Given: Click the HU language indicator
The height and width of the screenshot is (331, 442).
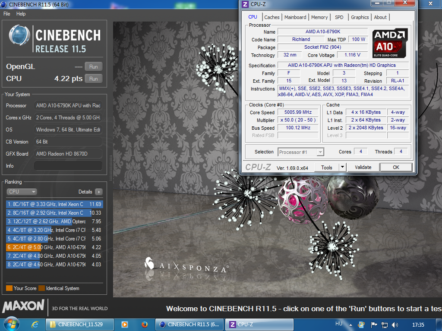Looking at the screenshot, I should (338, 324).
